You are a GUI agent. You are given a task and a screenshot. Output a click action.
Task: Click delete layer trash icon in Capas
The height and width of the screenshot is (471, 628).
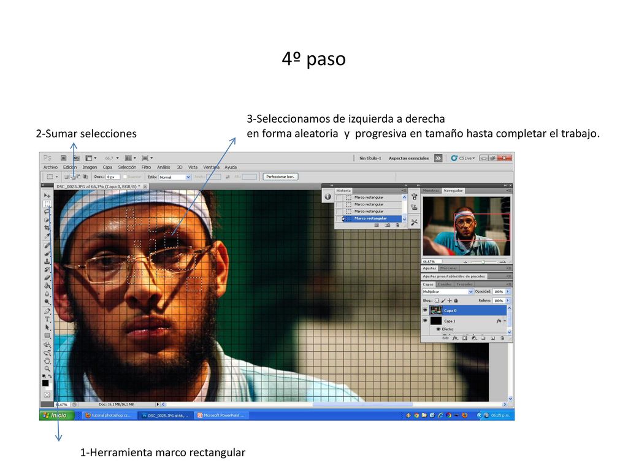(502, 339)
